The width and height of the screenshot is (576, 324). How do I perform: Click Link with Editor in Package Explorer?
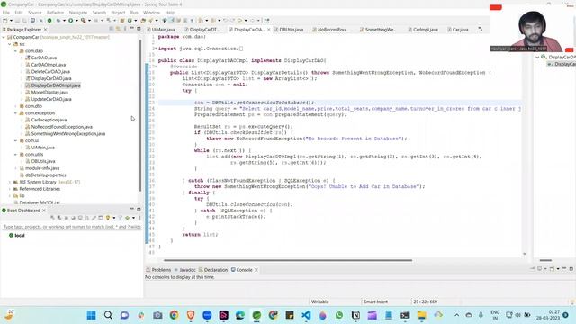118,29
